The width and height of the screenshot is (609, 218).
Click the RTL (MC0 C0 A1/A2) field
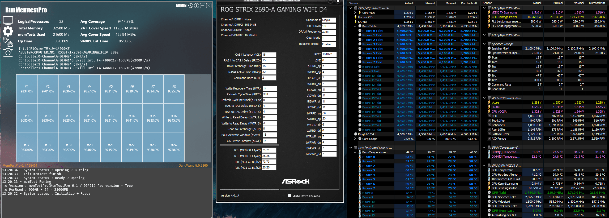(269, 150)
